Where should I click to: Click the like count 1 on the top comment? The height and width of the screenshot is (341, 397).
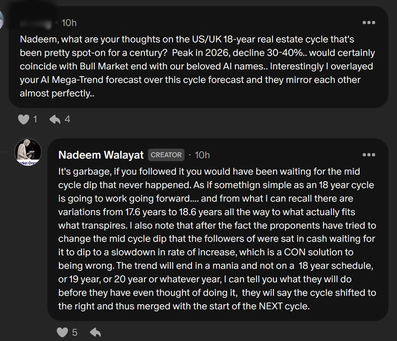pos(35,119)
